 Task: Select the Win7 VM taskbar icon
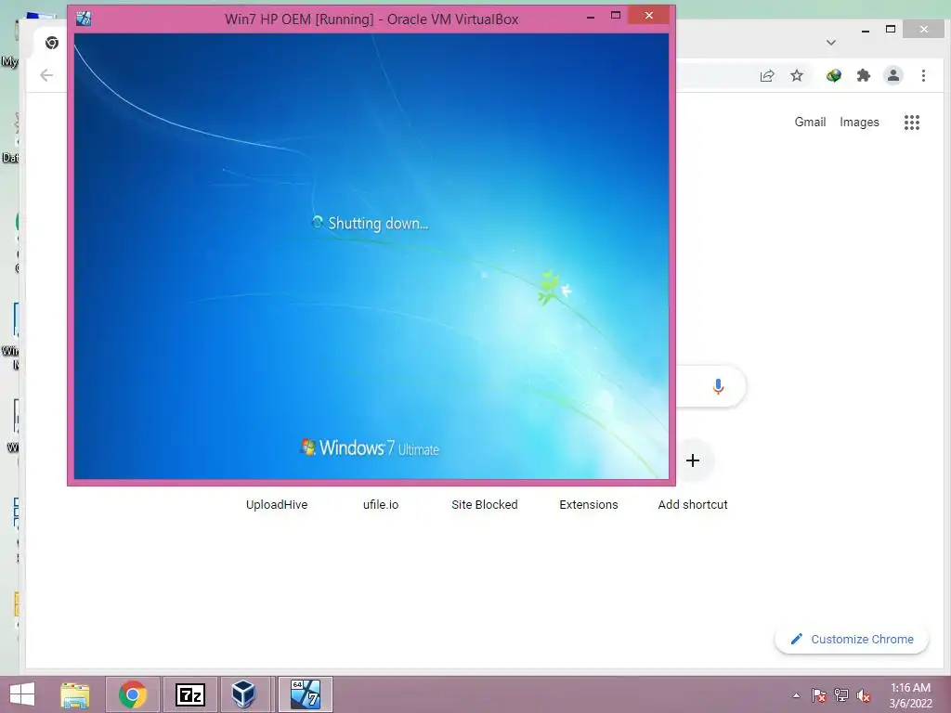click(x=305, y=694)
